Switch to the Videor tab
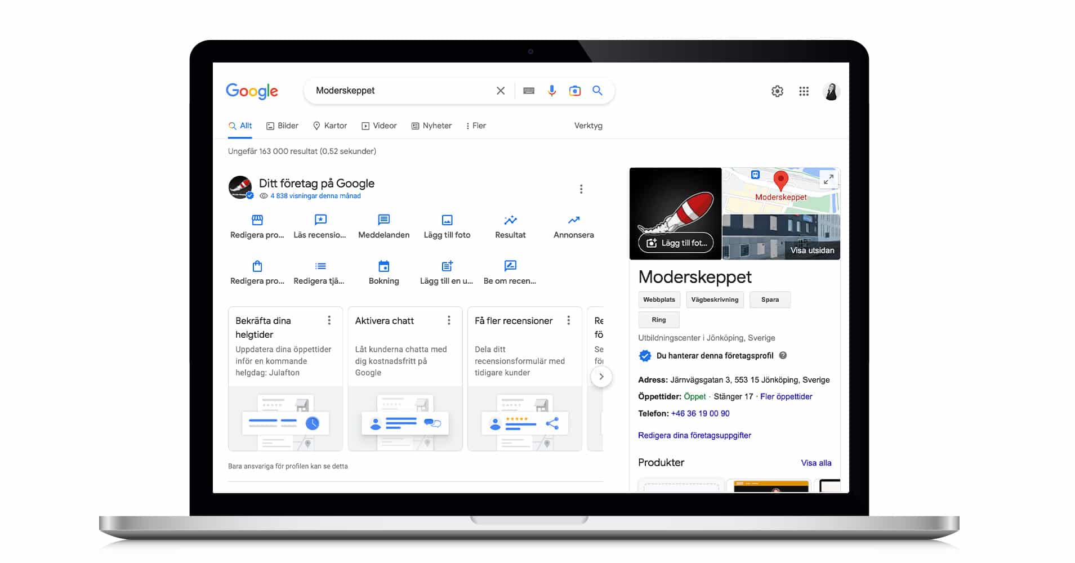The width and height of the screenshot is (1075, 563). (x=379, y=126)
